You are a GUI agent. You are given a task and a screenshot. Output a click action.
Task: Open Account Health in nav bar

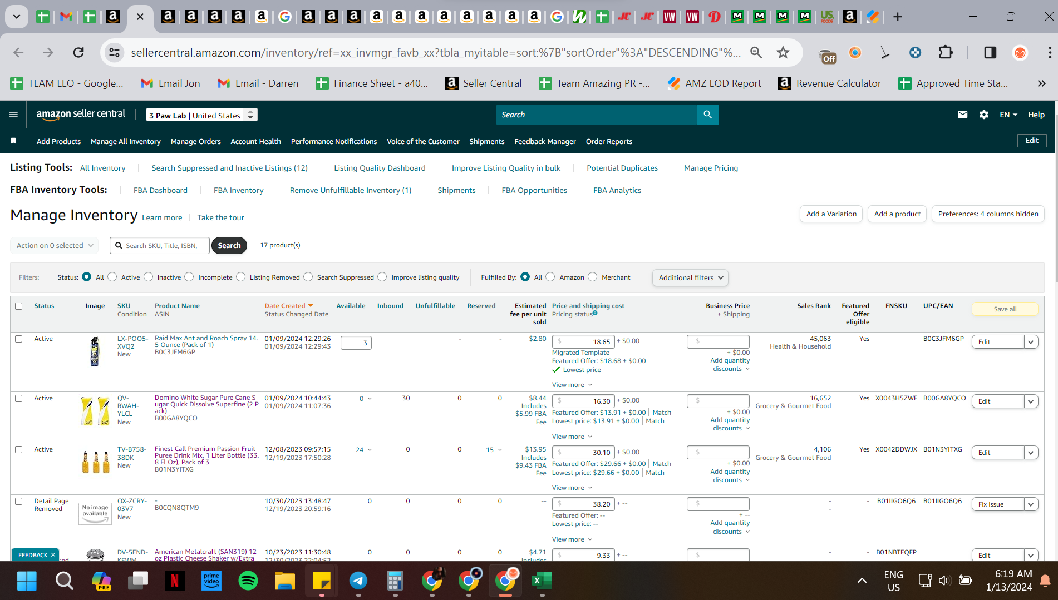(x=256, y=141)
